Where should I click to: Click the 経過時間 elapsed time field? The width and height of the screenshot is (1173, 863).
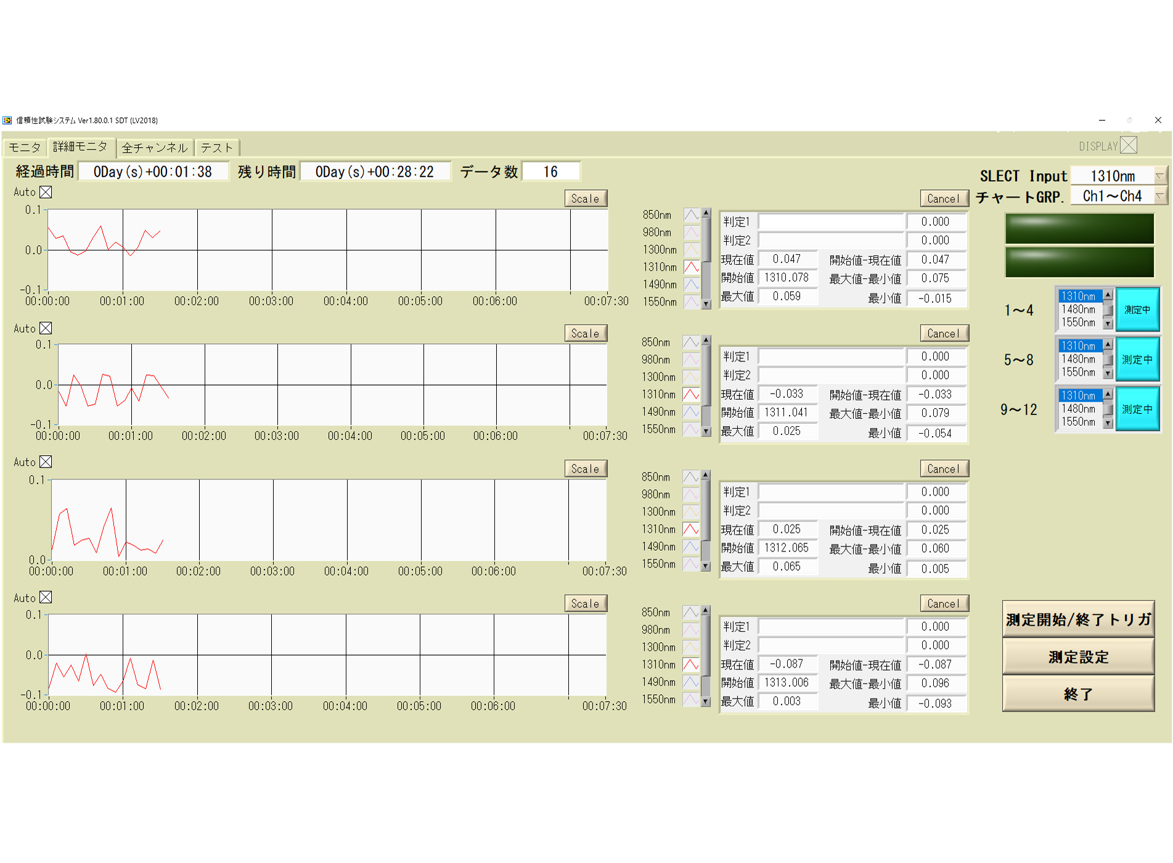point(153,171)
